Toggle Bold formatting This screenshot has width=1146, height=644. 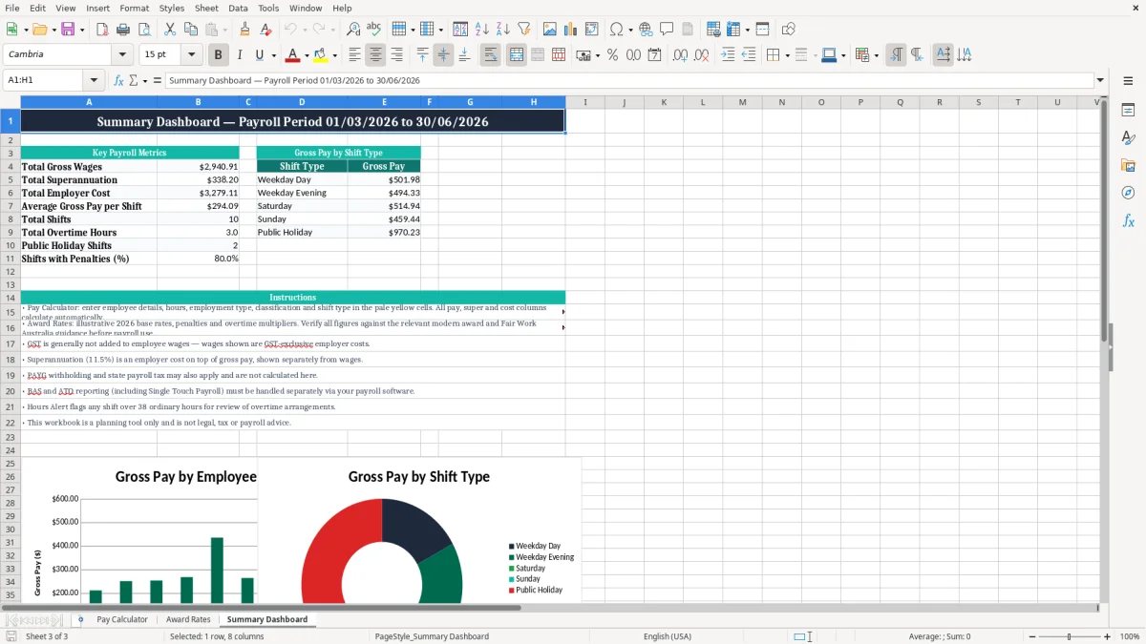(x=219, y=55)
